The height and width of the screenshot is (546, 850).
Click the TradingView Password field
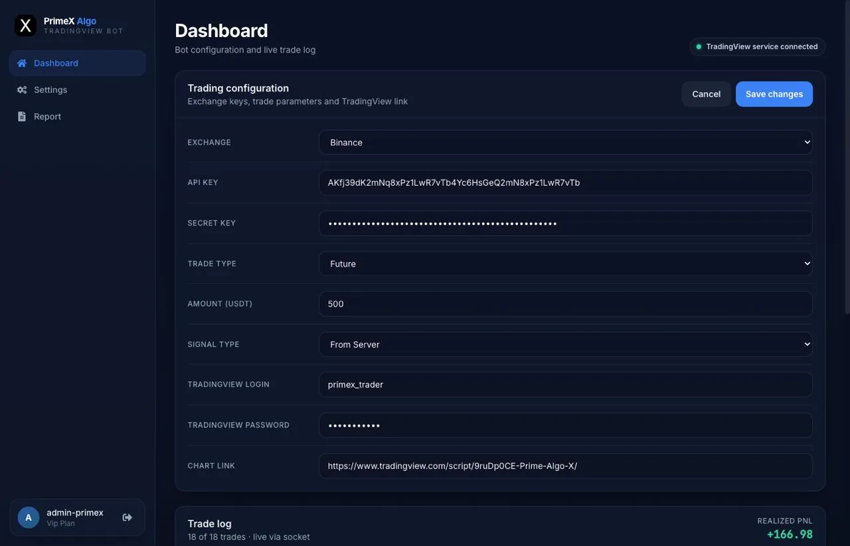[566, 425]
